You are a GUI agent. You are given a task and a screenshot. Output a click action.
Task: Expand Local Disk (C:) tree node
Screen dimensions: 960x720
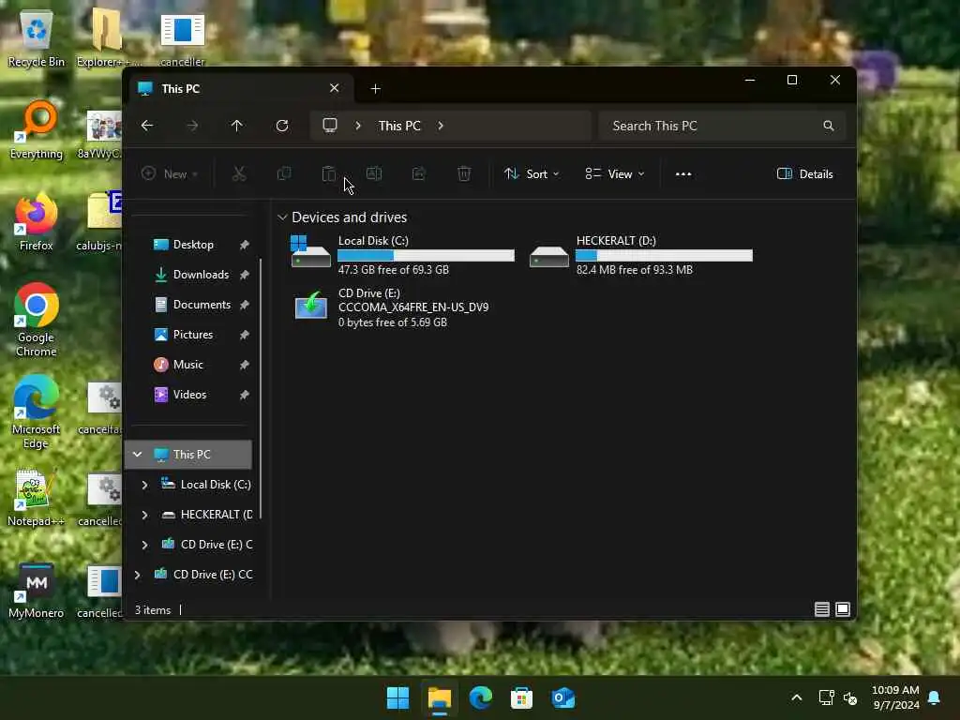(144, 485)
